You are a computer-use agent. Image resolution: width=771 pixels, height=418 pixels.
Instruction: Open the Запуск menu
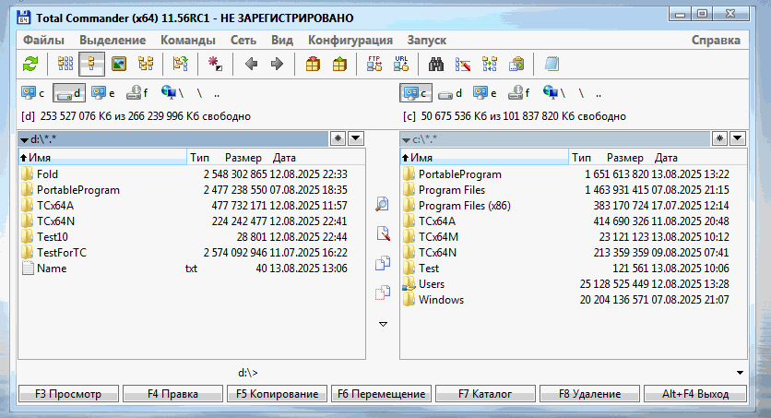pyautogui.click(x=427, y=41)
